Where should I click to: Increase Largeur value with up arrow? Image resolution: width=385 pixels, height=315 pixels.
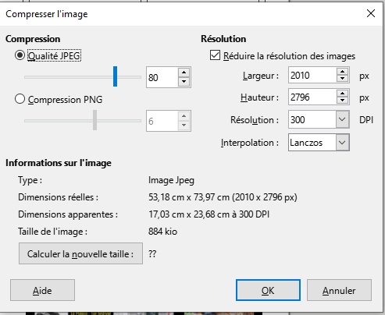point(342,72)
